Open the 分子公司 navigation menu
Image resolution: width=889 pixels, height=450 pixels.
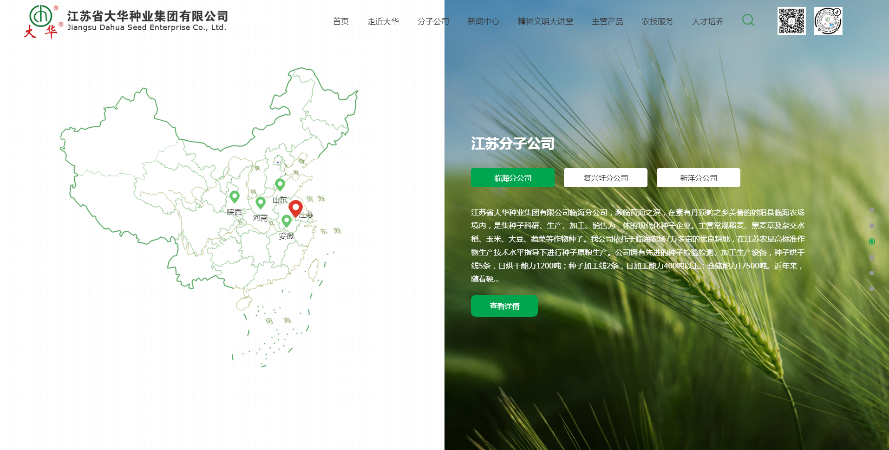(x=433, y=21)
